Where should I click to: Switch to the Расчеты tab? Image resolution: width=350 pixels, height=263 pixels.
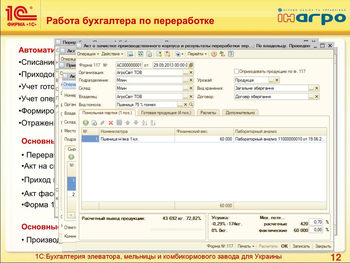click(208, 113)
